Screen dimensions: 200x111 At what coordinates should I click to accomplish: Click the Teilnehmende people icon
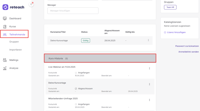(5, 34)
